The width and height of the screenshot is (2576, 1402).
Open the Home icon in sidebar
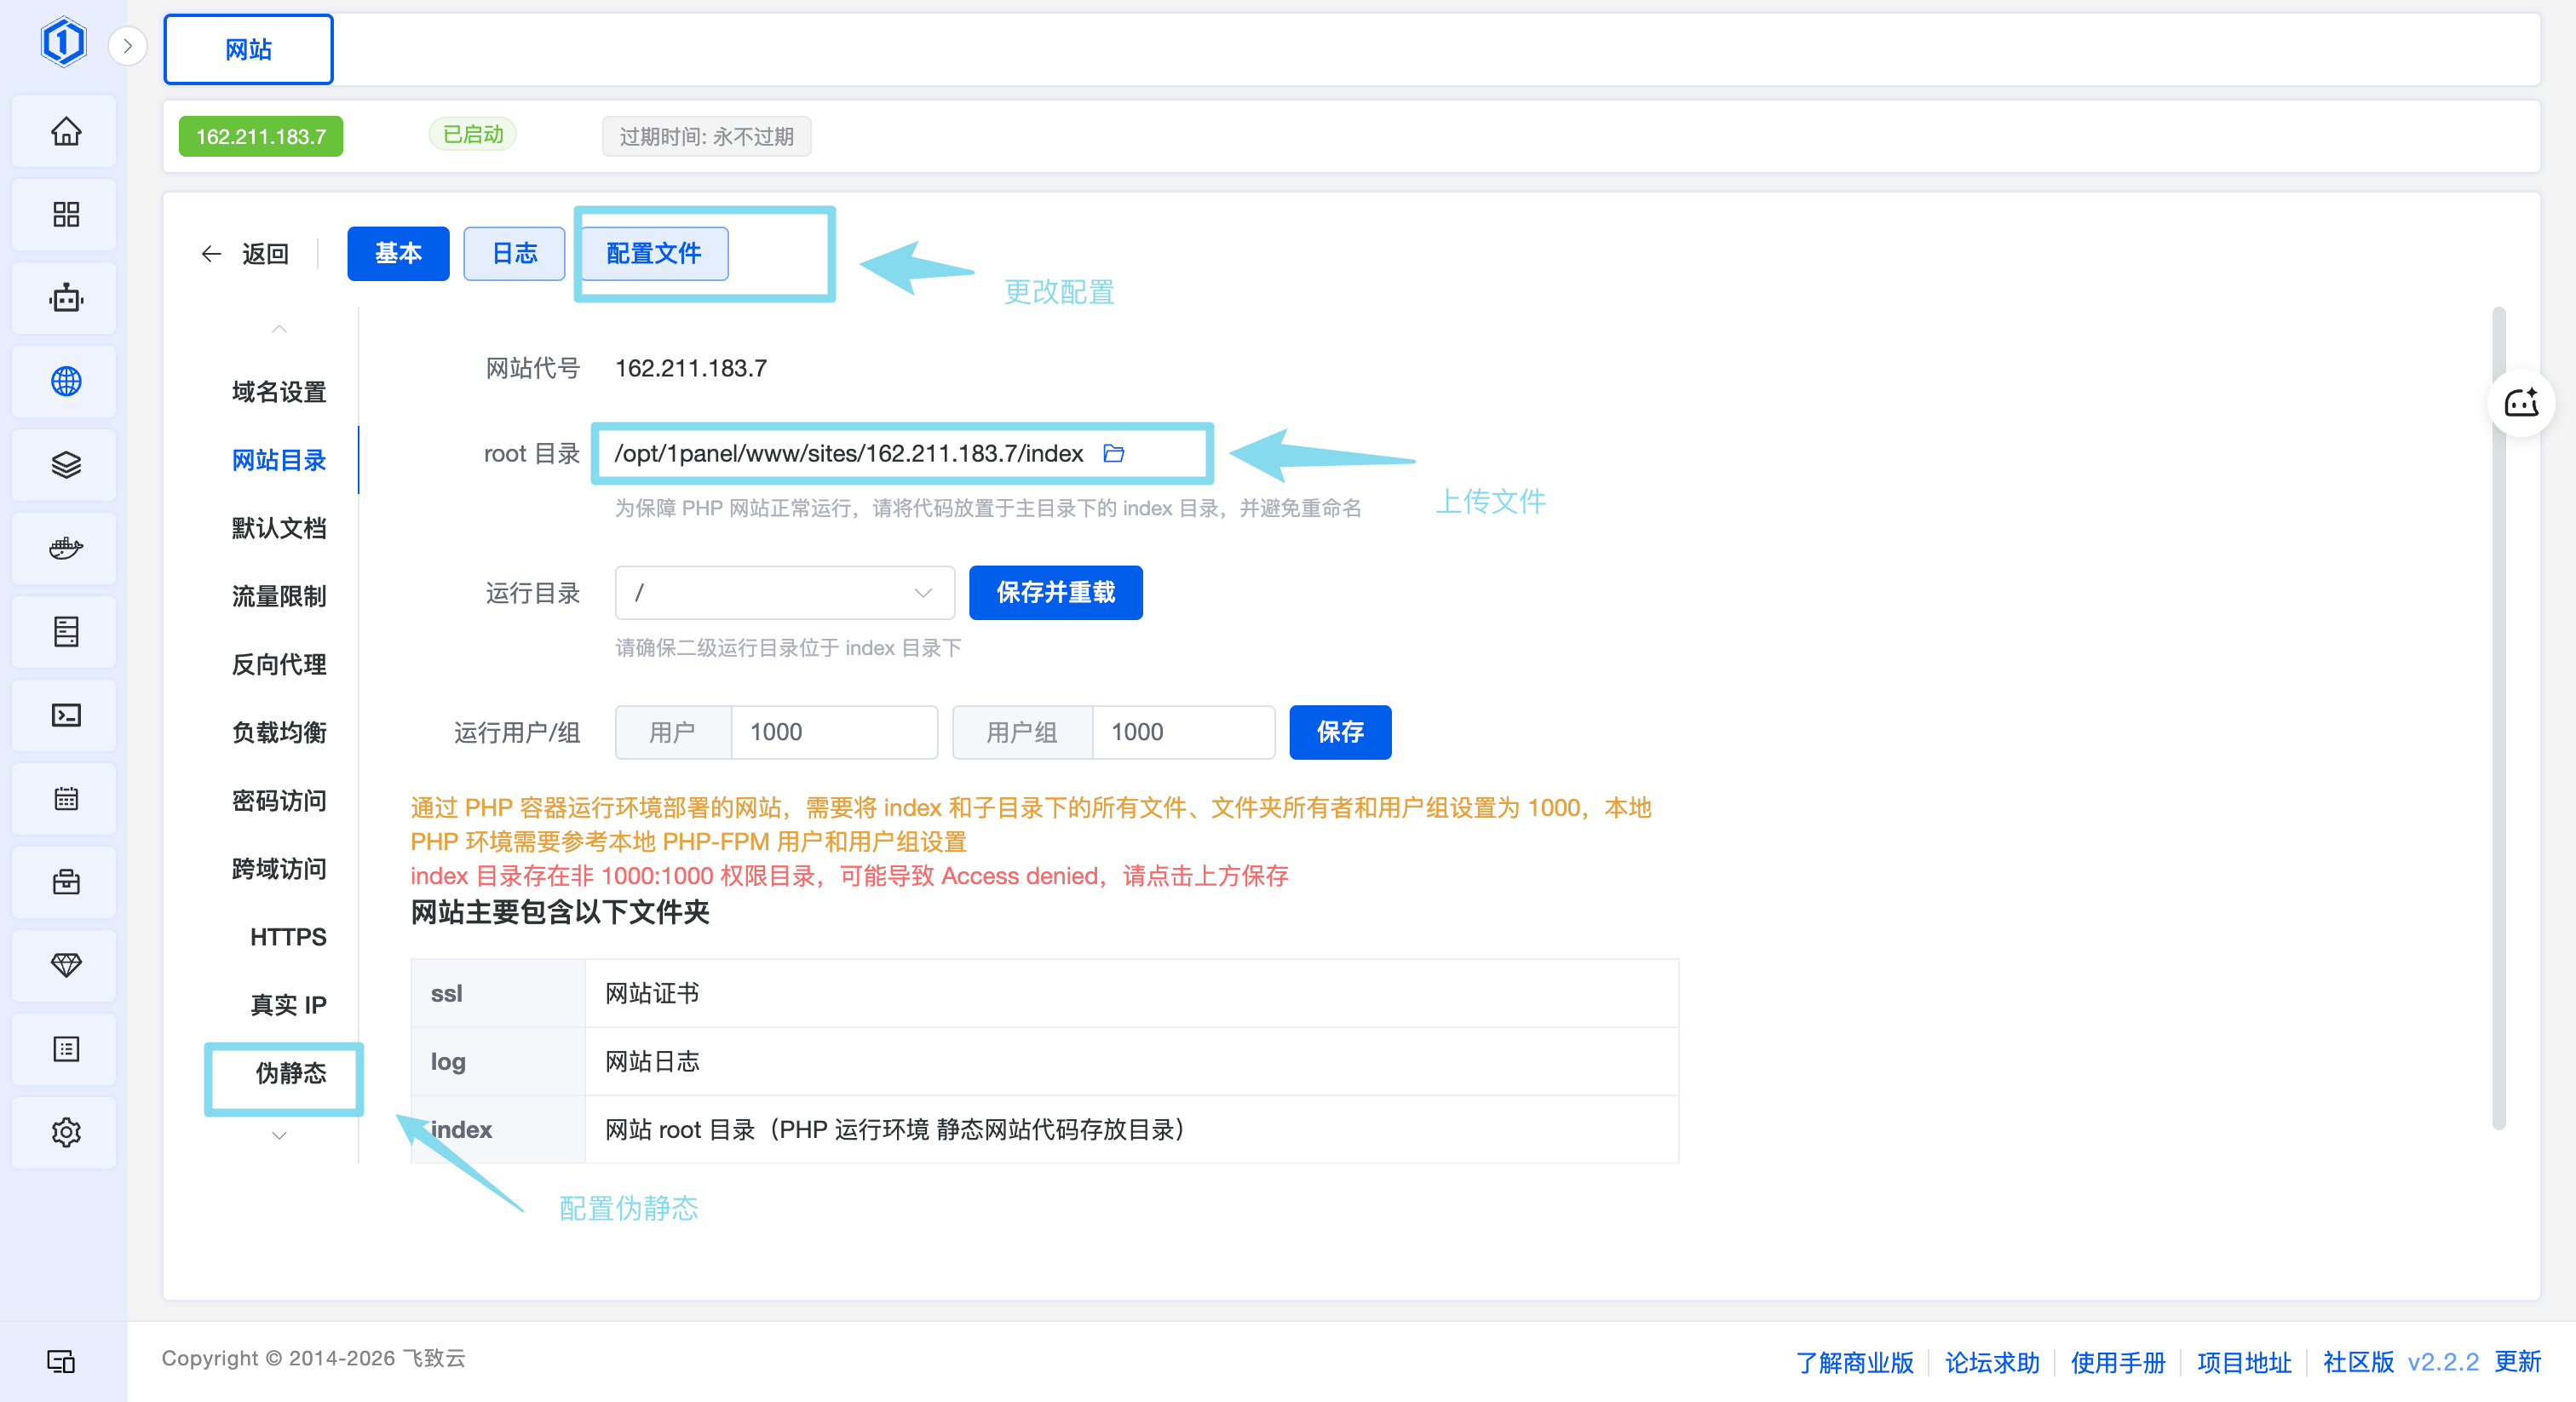(66, 131)
